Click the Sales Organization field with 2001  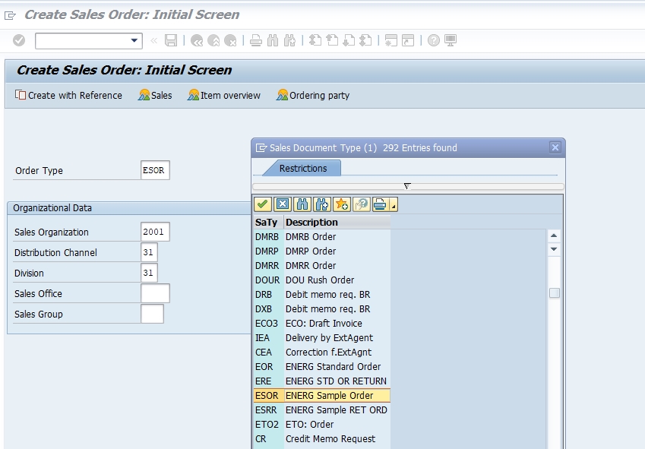pyautogui.click(x=155, y=232)
